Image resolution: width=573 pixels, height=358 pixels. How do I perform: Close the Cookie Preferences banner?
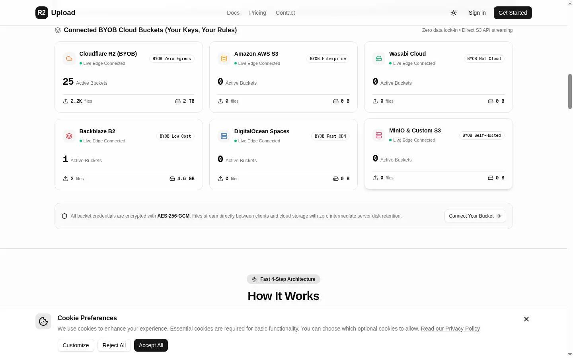click(526, 319)
